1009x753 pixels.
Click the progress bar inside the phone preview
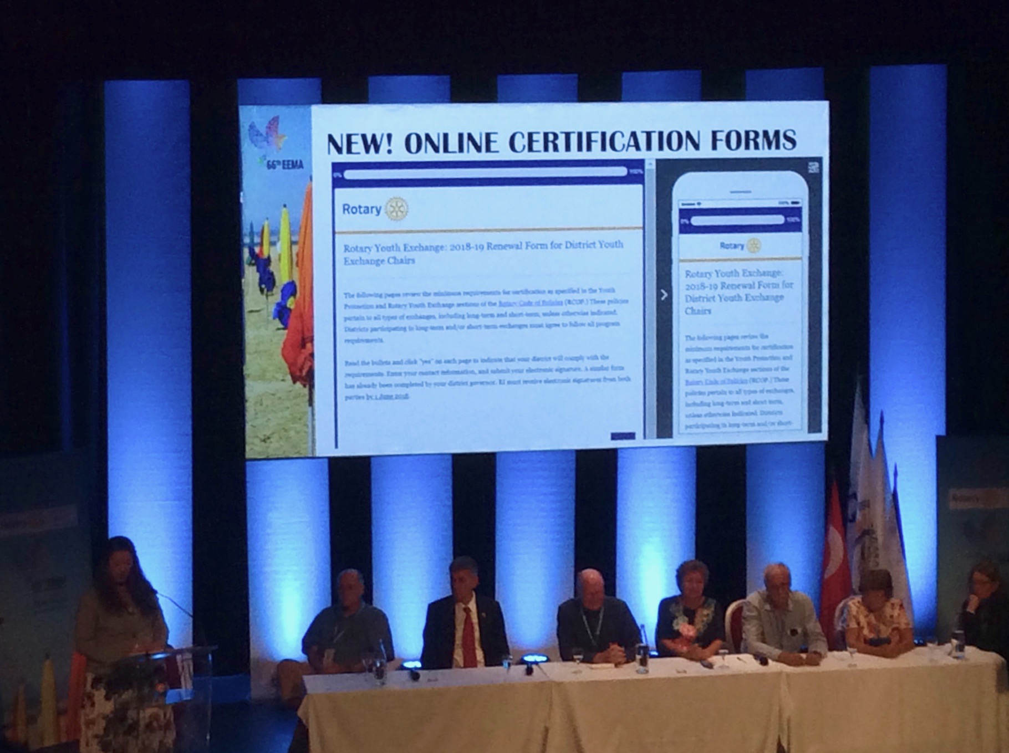737,220
